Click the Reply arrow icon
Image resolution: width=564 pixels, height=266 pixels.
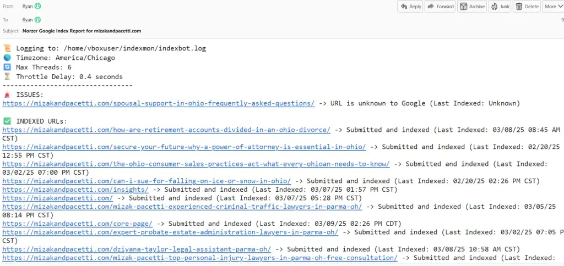[x=404, y=7]
